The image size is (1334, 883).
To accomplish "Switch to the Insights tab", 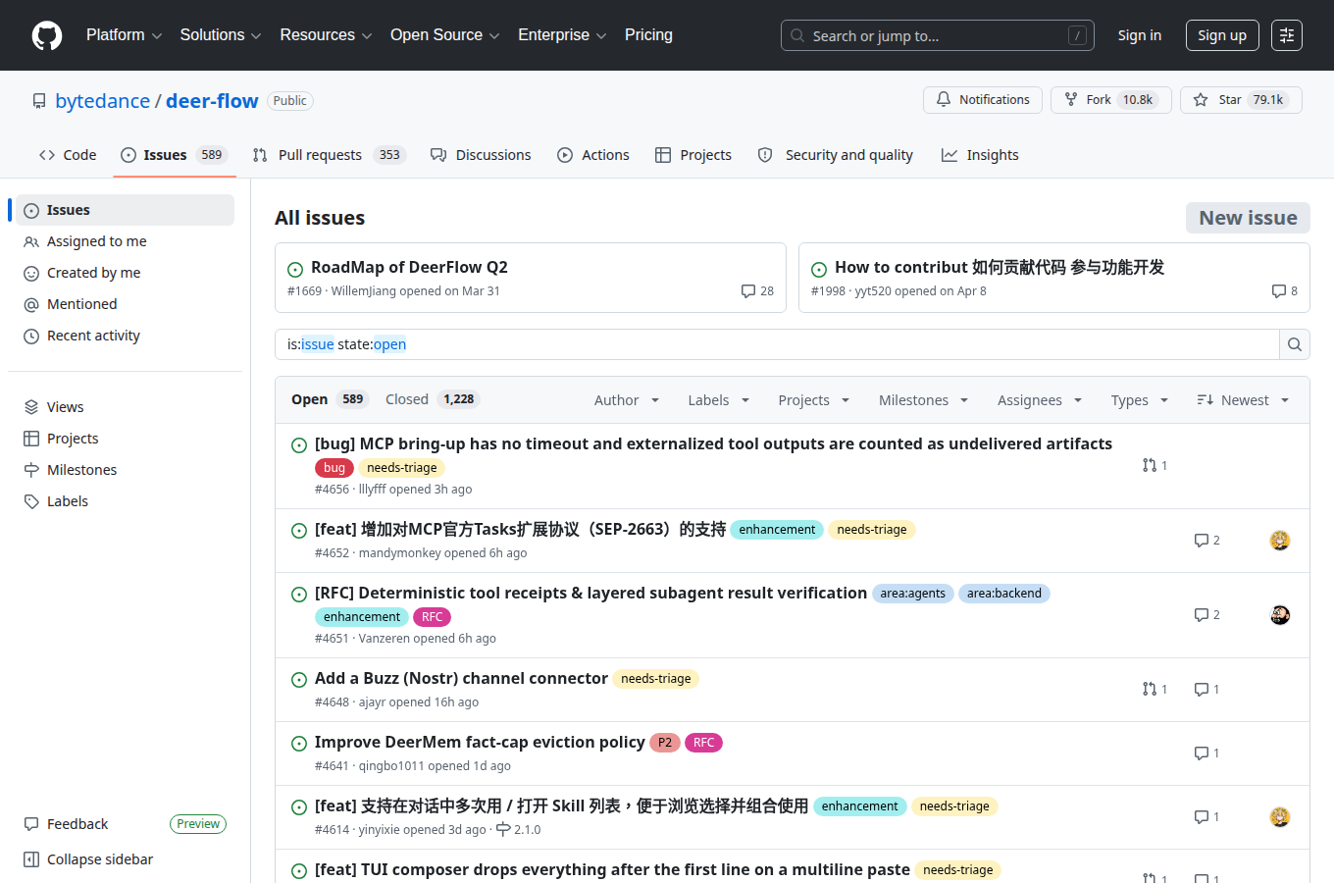I will (980, 155).
